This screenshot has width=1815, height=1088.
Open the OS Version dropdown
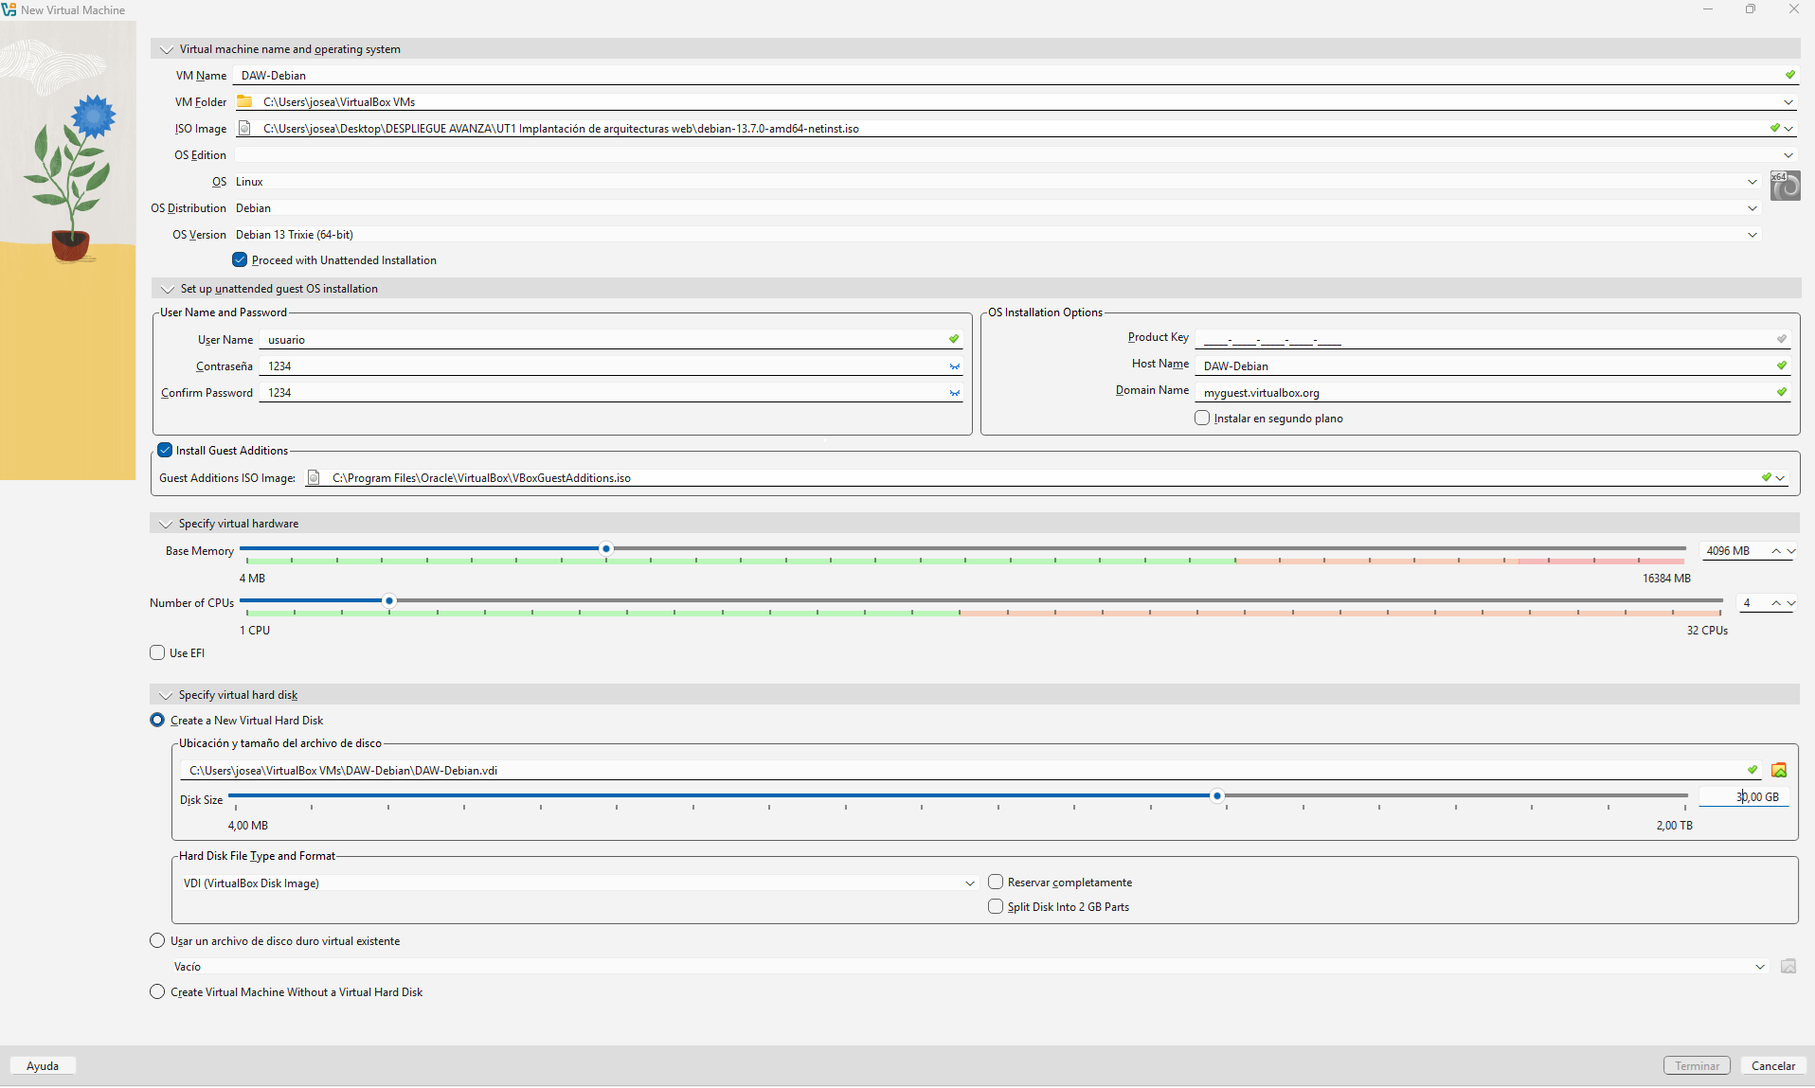pyautogui.click(x=1752, y=235)
